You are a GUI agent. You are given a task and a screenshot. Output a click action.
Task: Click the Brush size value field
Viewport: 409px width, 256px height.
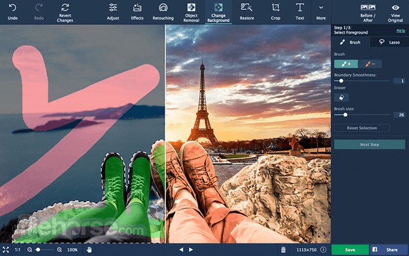tap(399, 115)
